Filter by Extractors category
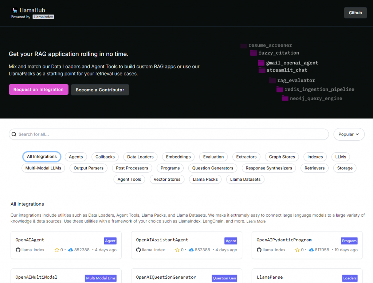The height and width of the screenshot is (283, 373). click(x=246, y=157)
